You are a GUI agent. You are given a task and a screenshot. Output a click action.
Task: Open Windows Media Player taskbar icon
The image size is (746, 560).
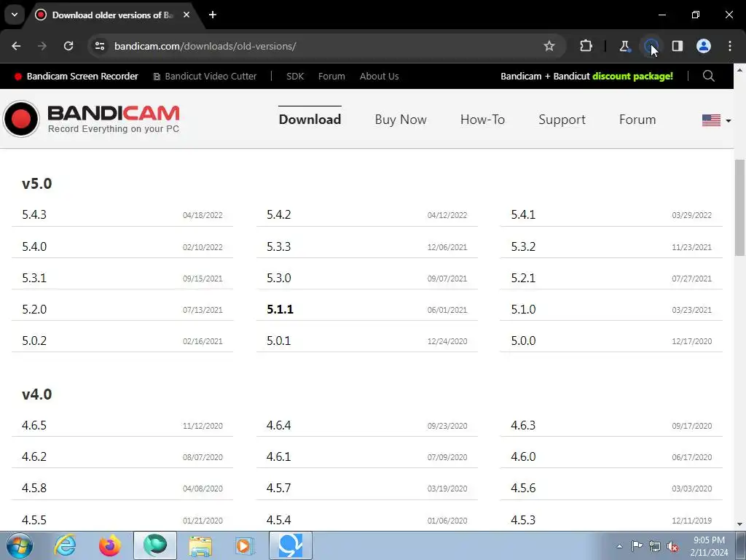245,545
